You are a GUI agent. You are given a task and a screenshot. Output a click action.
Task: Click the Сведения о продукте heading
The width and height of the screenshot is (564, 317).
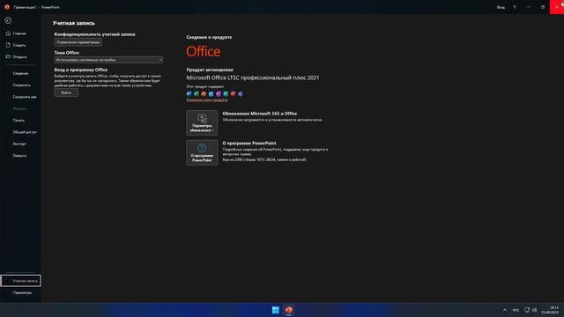coord(209,37)
